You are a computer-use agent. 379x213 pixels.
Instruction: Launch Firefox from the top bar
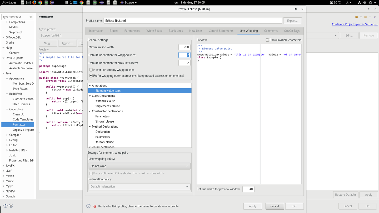[x=34, y=2]
